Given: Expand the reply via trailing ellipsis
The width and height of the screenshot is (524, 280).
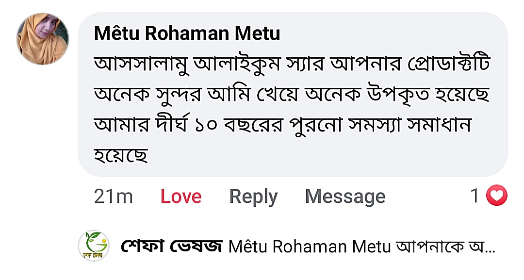Looking at the screenshot, I should click(490, 248).
